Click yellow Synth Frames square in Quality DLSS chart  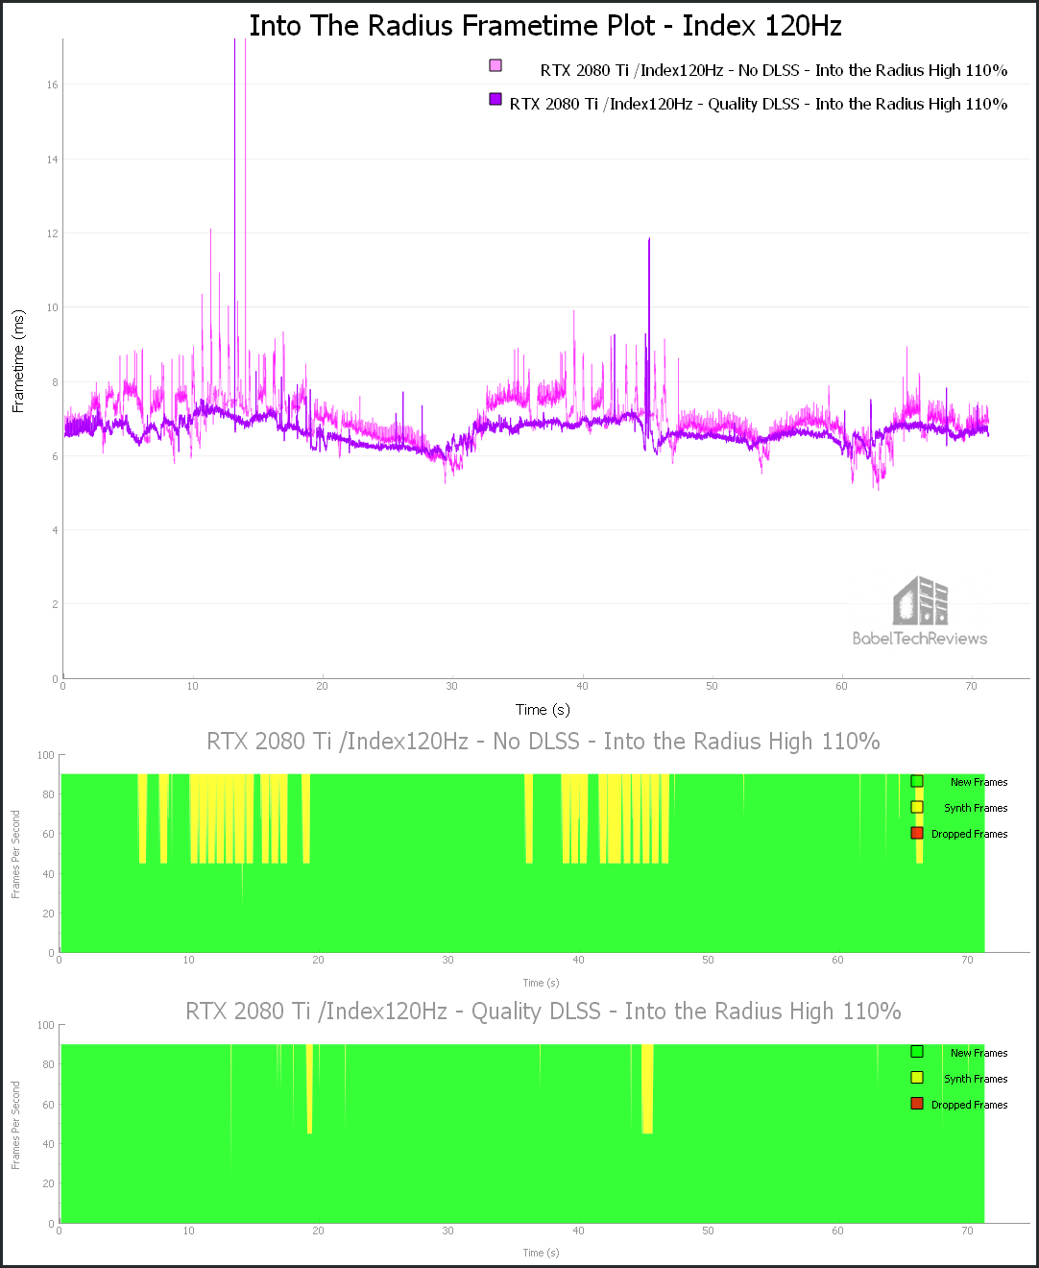click(x=917, y=1079)
